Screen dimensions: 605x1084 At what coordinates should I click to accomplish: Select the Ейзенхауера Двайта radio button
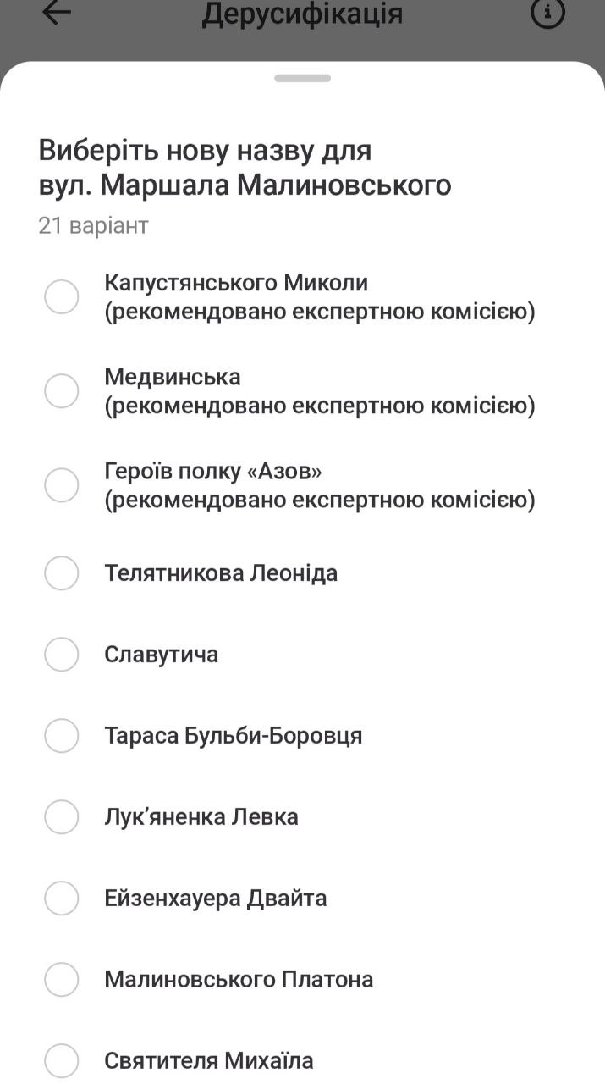[62, 899]
